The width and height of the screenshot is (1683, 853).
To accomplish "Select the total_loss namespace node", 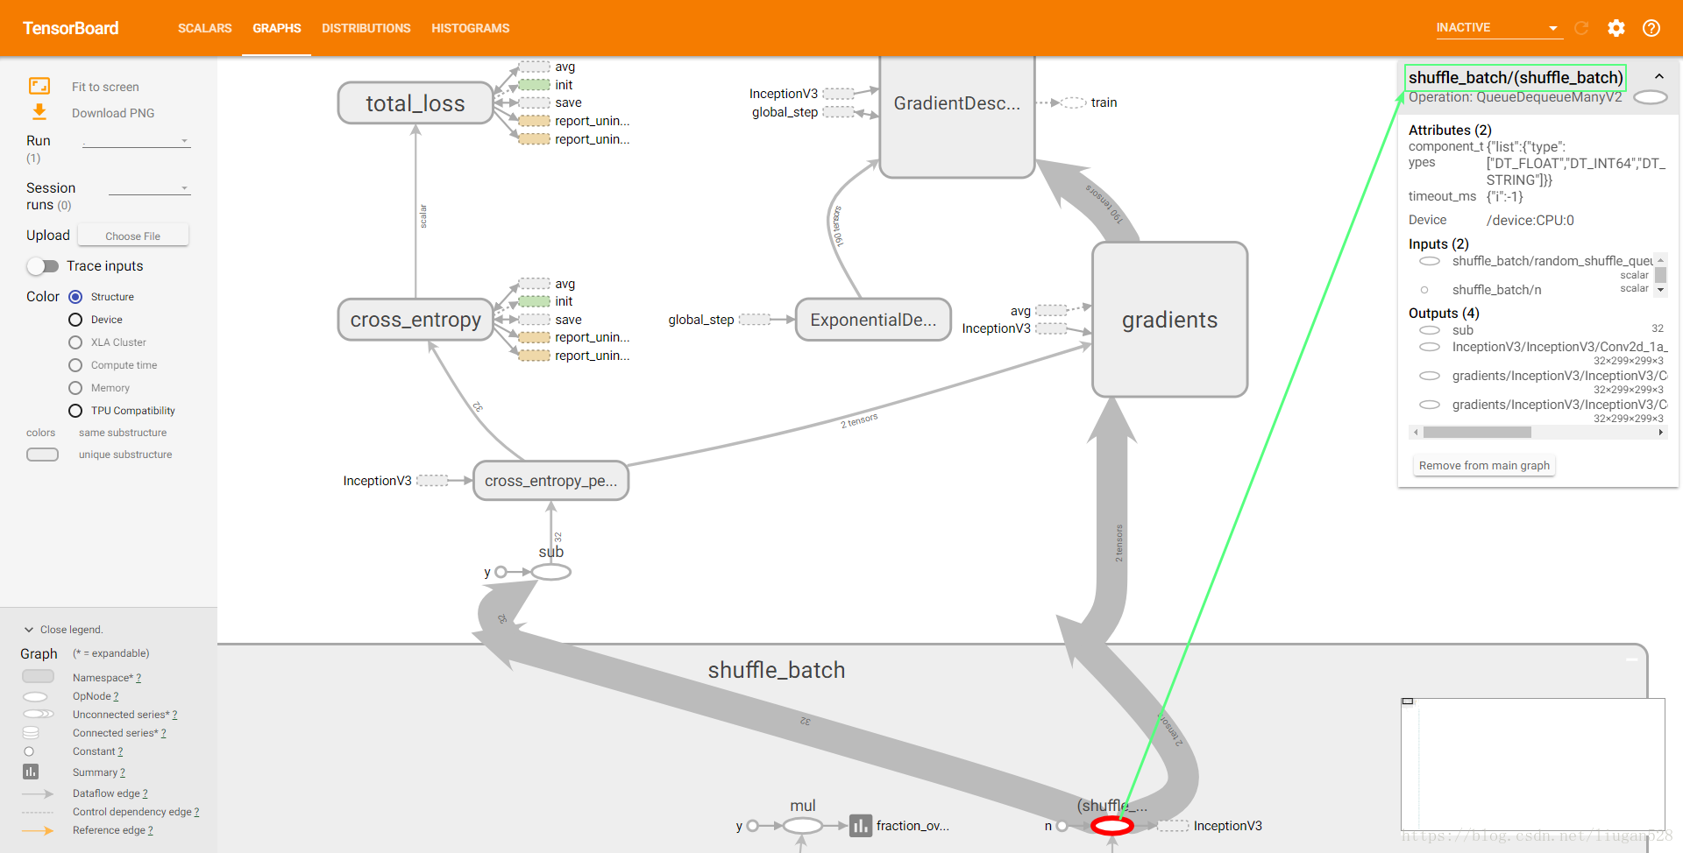I will tap(415, 103).
